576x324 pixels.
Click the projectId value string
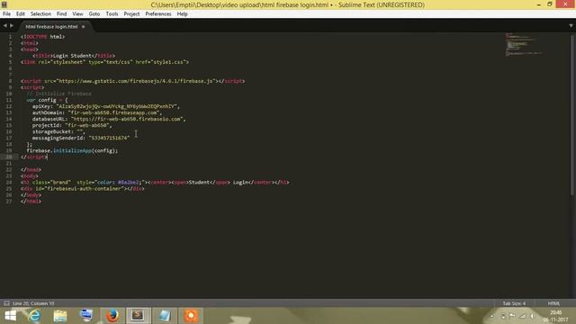click(x=87, y=125)
